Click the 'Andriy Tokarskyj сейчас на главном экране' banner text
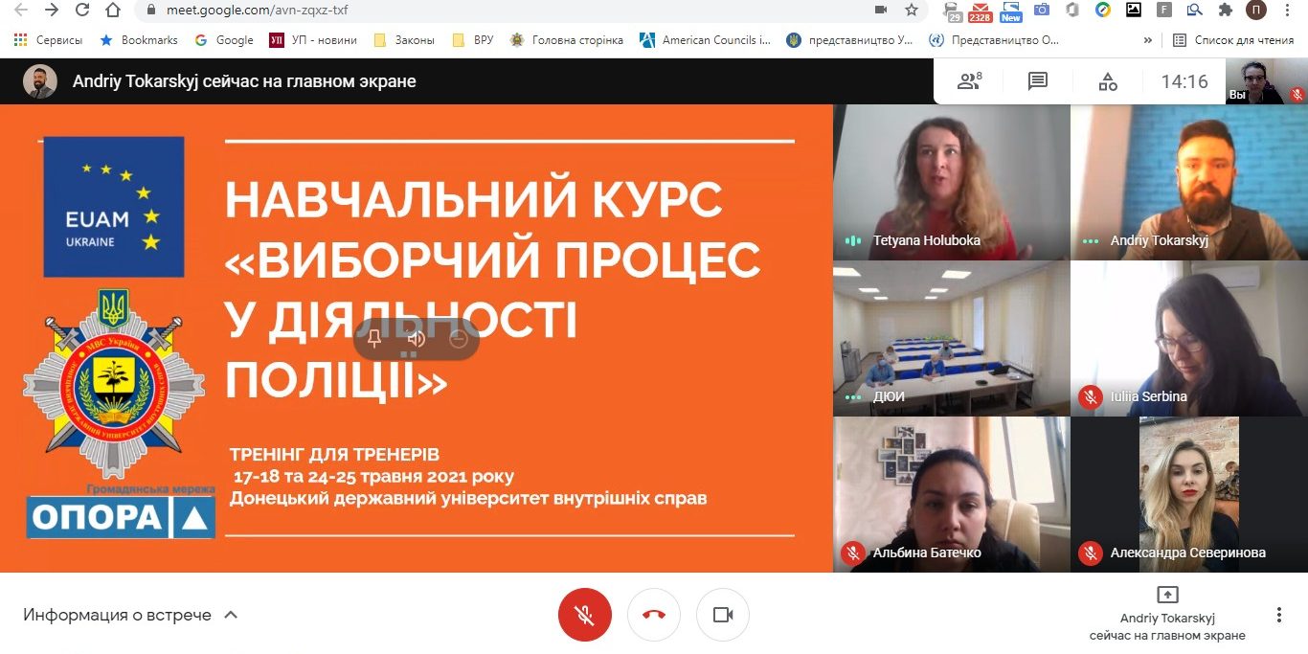The width and height of the screenshot is (1308, 654). pyautogui.click(x=244, y=81)
